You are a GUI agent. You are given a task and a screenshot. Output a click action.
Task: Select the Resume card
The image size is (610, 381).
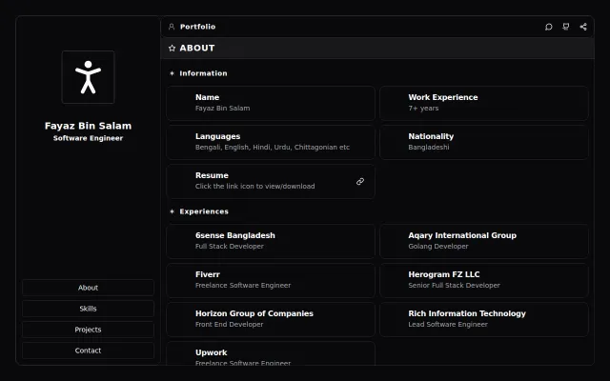(271, 182)
